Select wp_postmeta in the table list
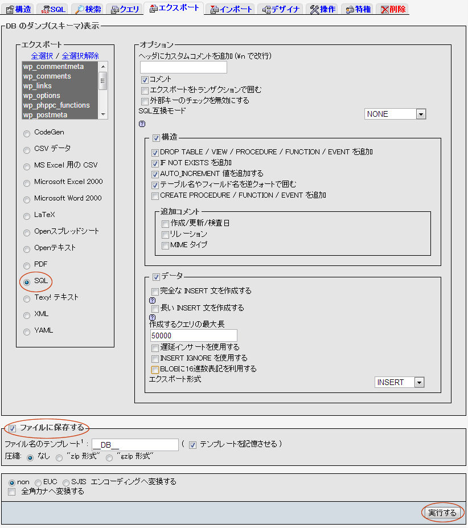Image resolution: width=468 pixels, height=528 pixels. (60, 115)
